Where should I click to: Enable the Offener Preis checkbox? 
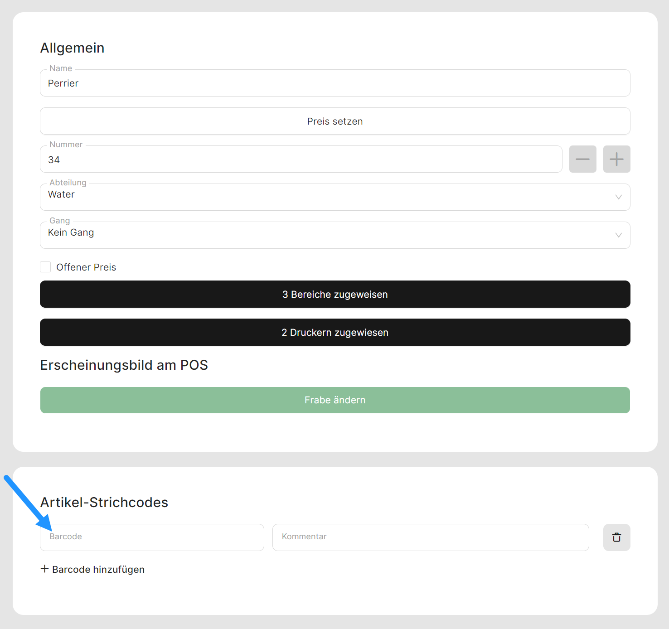(45, 267)
